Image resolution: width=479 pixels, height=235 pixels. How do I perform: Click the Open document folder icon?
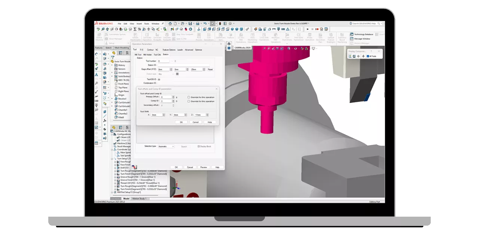pos(183,24)
